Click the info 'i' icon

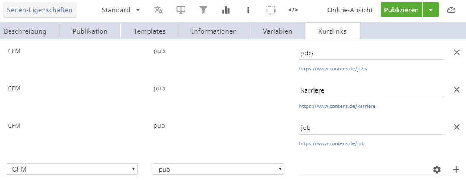click(248, 10)
